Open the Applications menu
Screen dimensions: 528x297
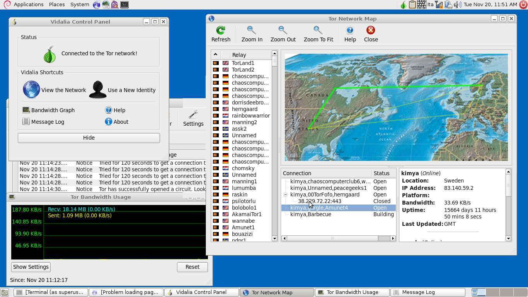28,4
